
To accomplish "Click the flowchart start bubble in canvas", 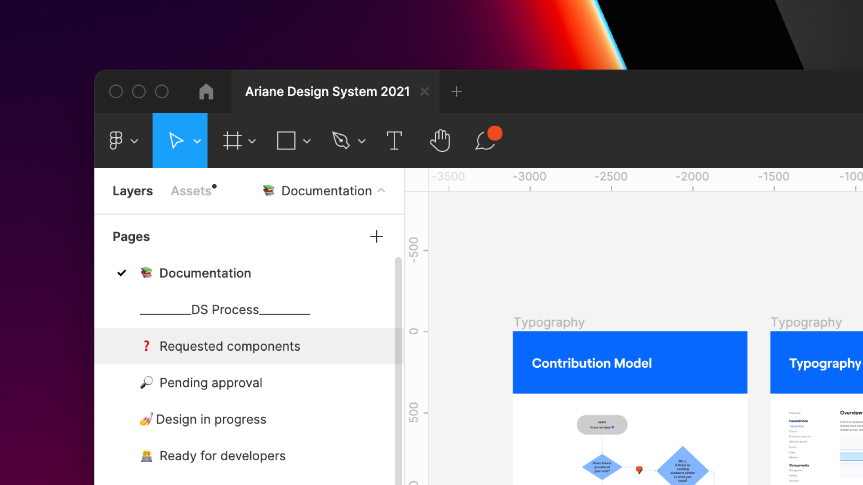I will click(602, 425).
